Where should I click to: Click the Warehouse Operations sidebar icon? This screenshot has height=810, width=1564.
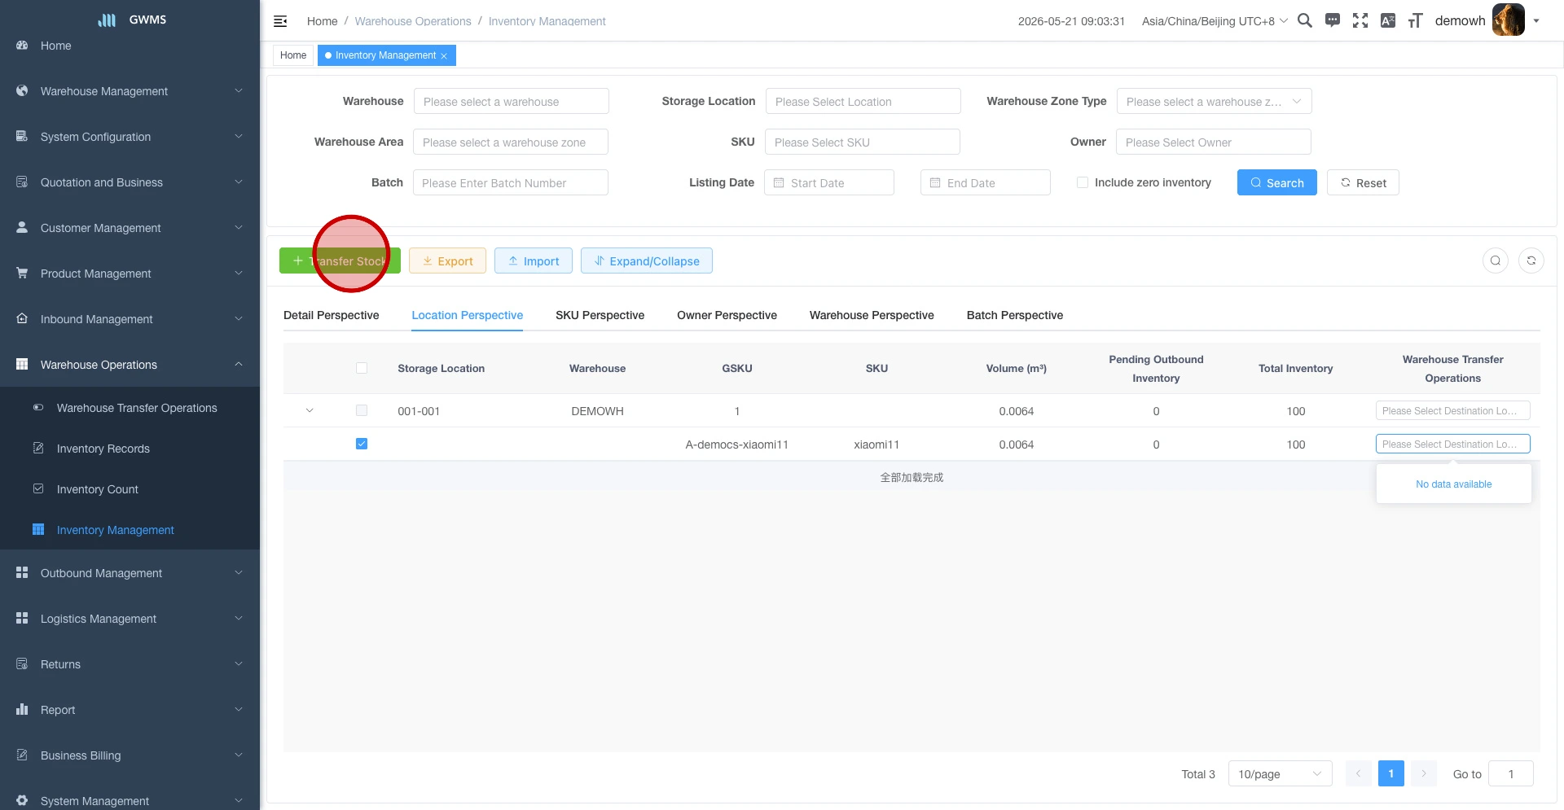(22, 365)
